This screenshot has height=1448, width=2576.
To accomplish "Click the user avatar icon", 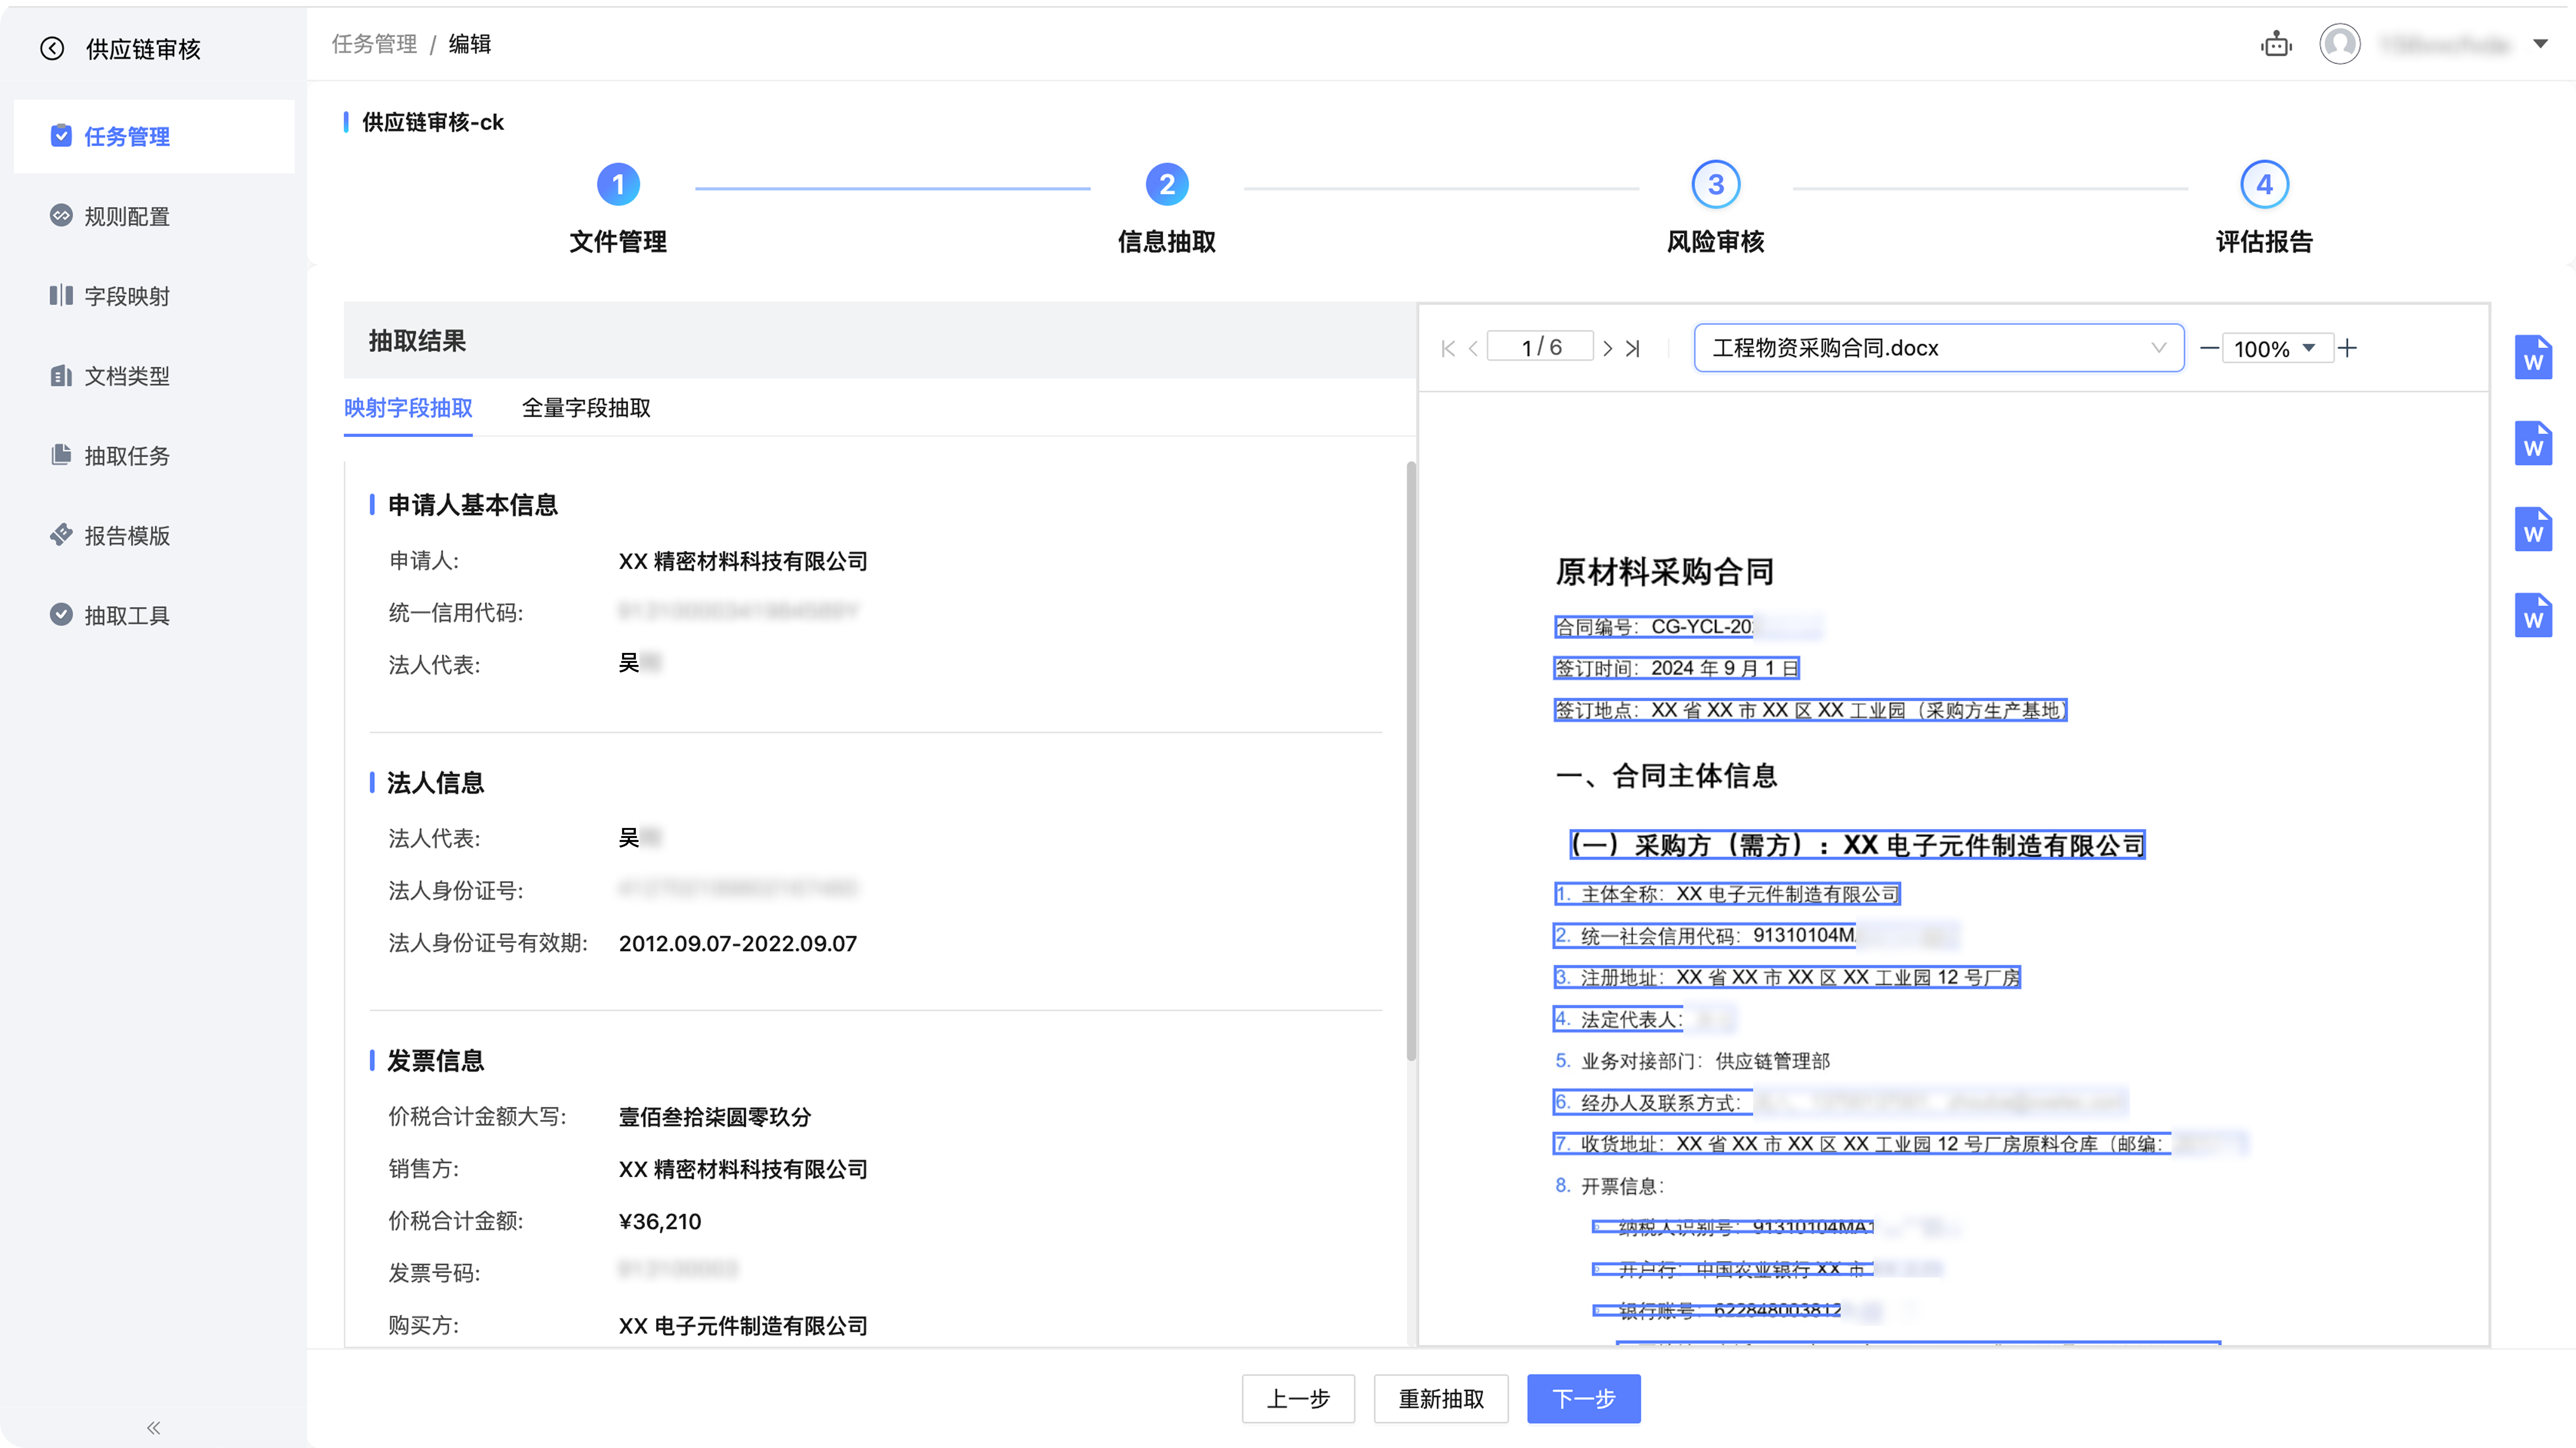I will (2340, 44).
